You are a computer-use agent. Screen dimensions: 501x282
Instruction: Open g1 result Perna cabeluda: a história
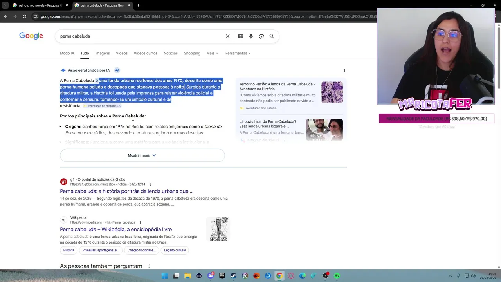(x=126, y=192)
